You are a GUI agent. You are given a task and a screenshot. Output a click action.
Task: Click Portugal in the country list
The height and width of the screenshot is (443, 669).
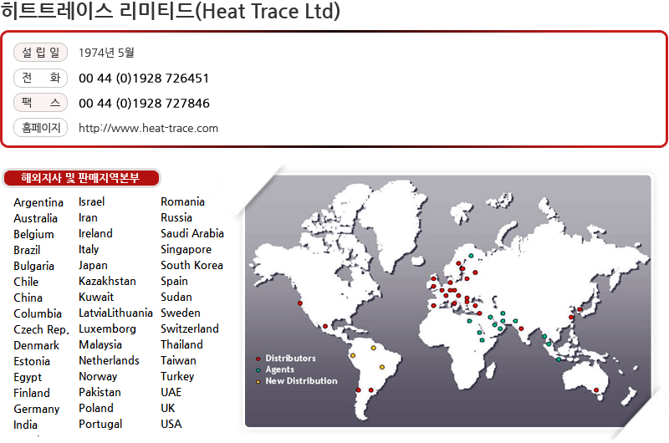pyautogui.click(x=100, y=424)
